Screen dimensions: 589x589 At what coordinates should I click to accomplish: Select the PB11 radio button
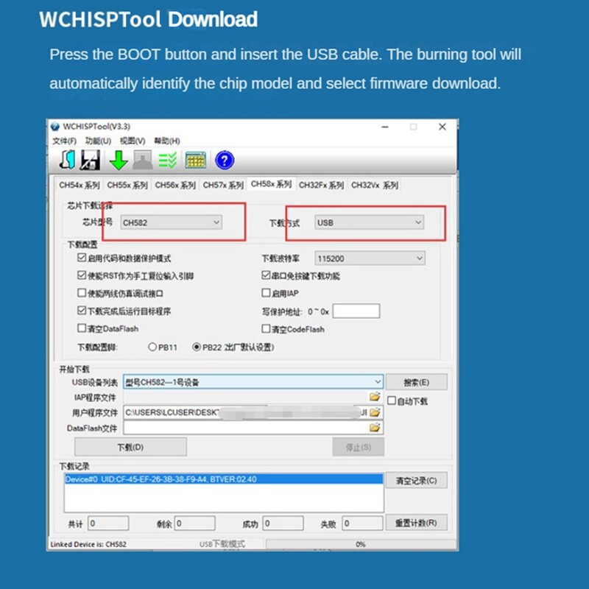point(152,346)
